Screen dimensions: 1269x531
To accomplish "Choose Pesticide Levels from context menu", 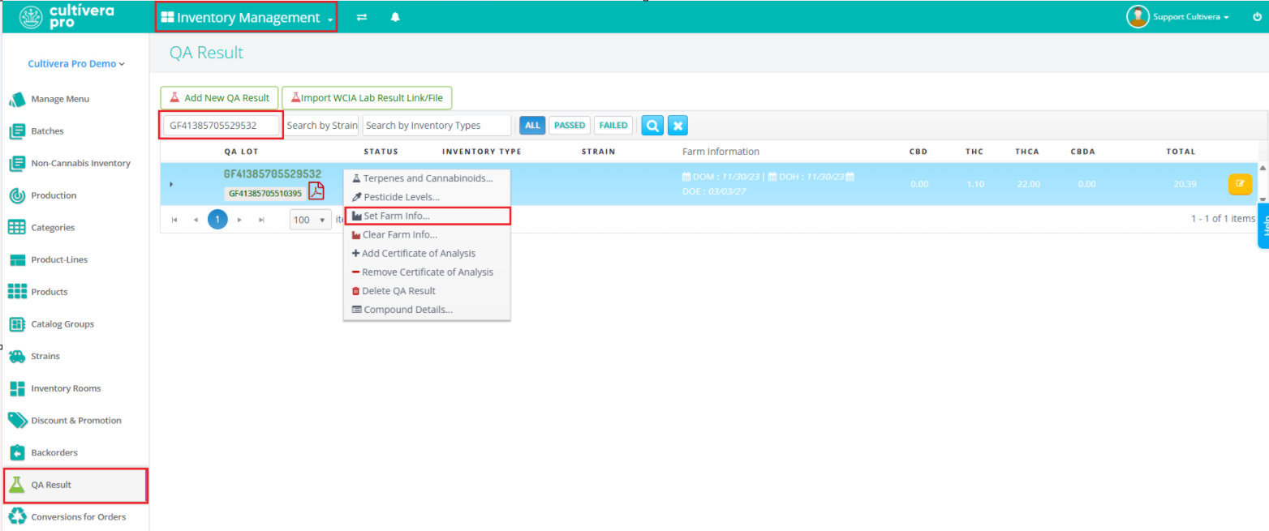I will (427, 197).
